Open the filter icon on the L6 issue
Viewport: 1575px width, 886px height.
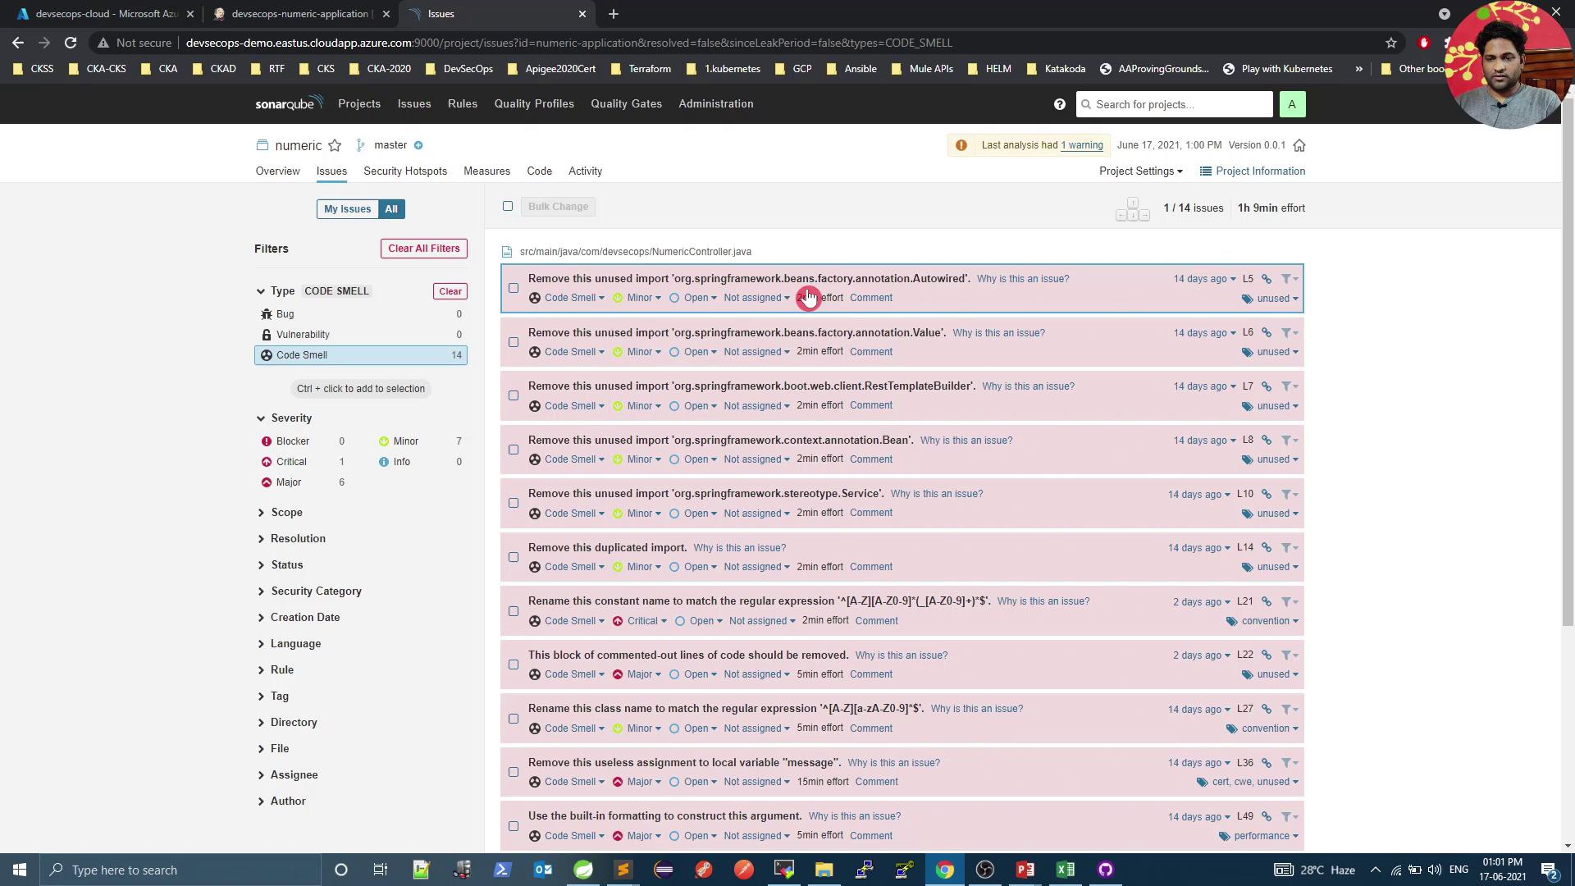1288,333
